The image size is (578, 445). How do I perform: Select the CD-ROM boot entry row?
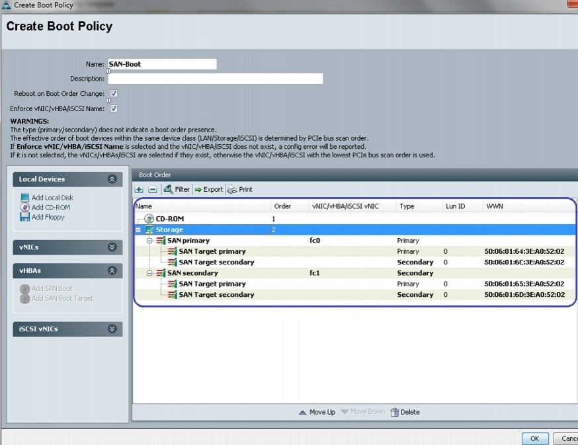(x=170, y=219)
